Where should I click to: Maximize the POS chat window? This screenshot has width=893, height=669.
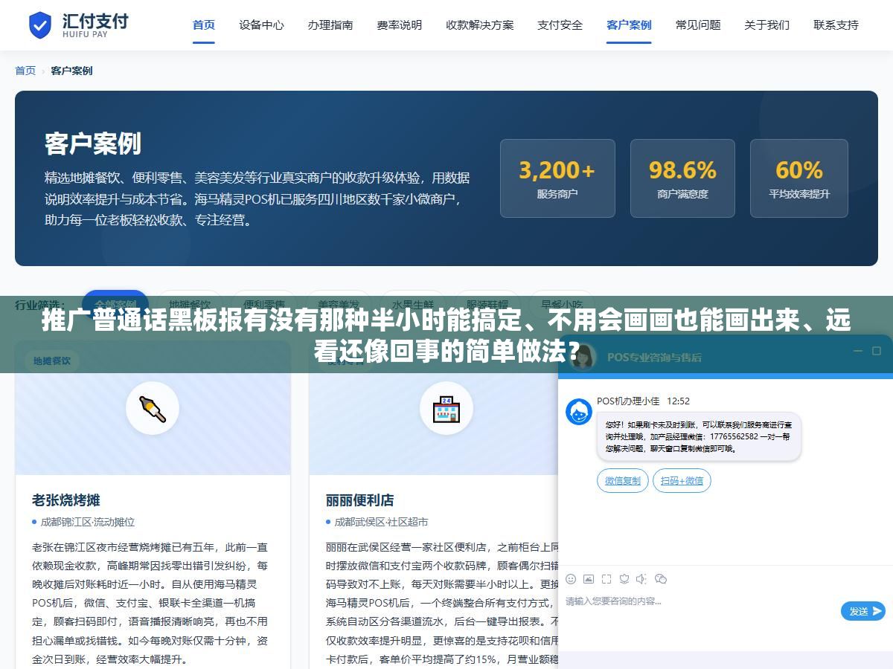[x=875, y=351]
